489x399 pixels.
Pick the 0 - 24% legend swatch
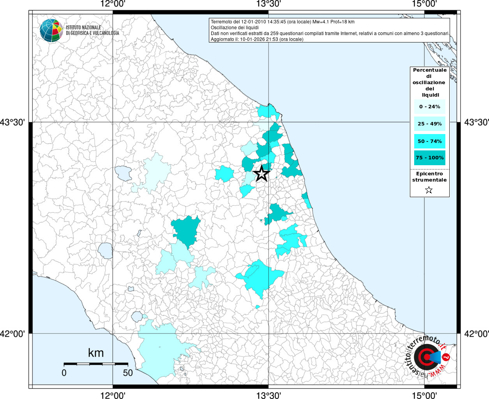click(429, 107)
